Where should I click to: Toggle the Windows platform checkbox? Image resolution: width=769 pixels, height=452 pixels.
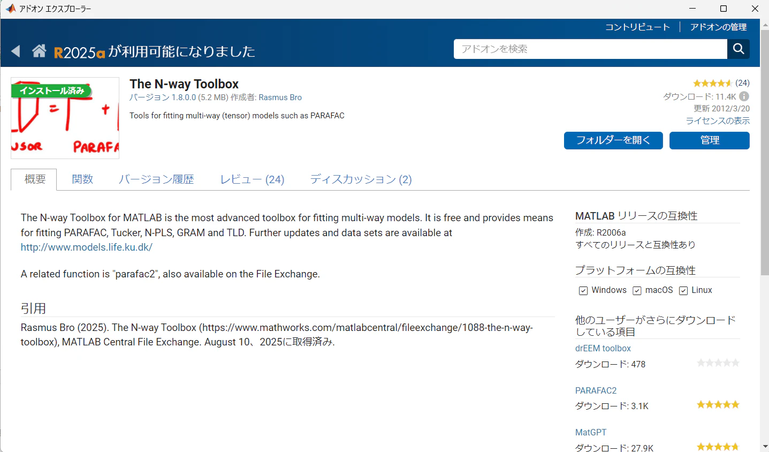pos(583,290)
